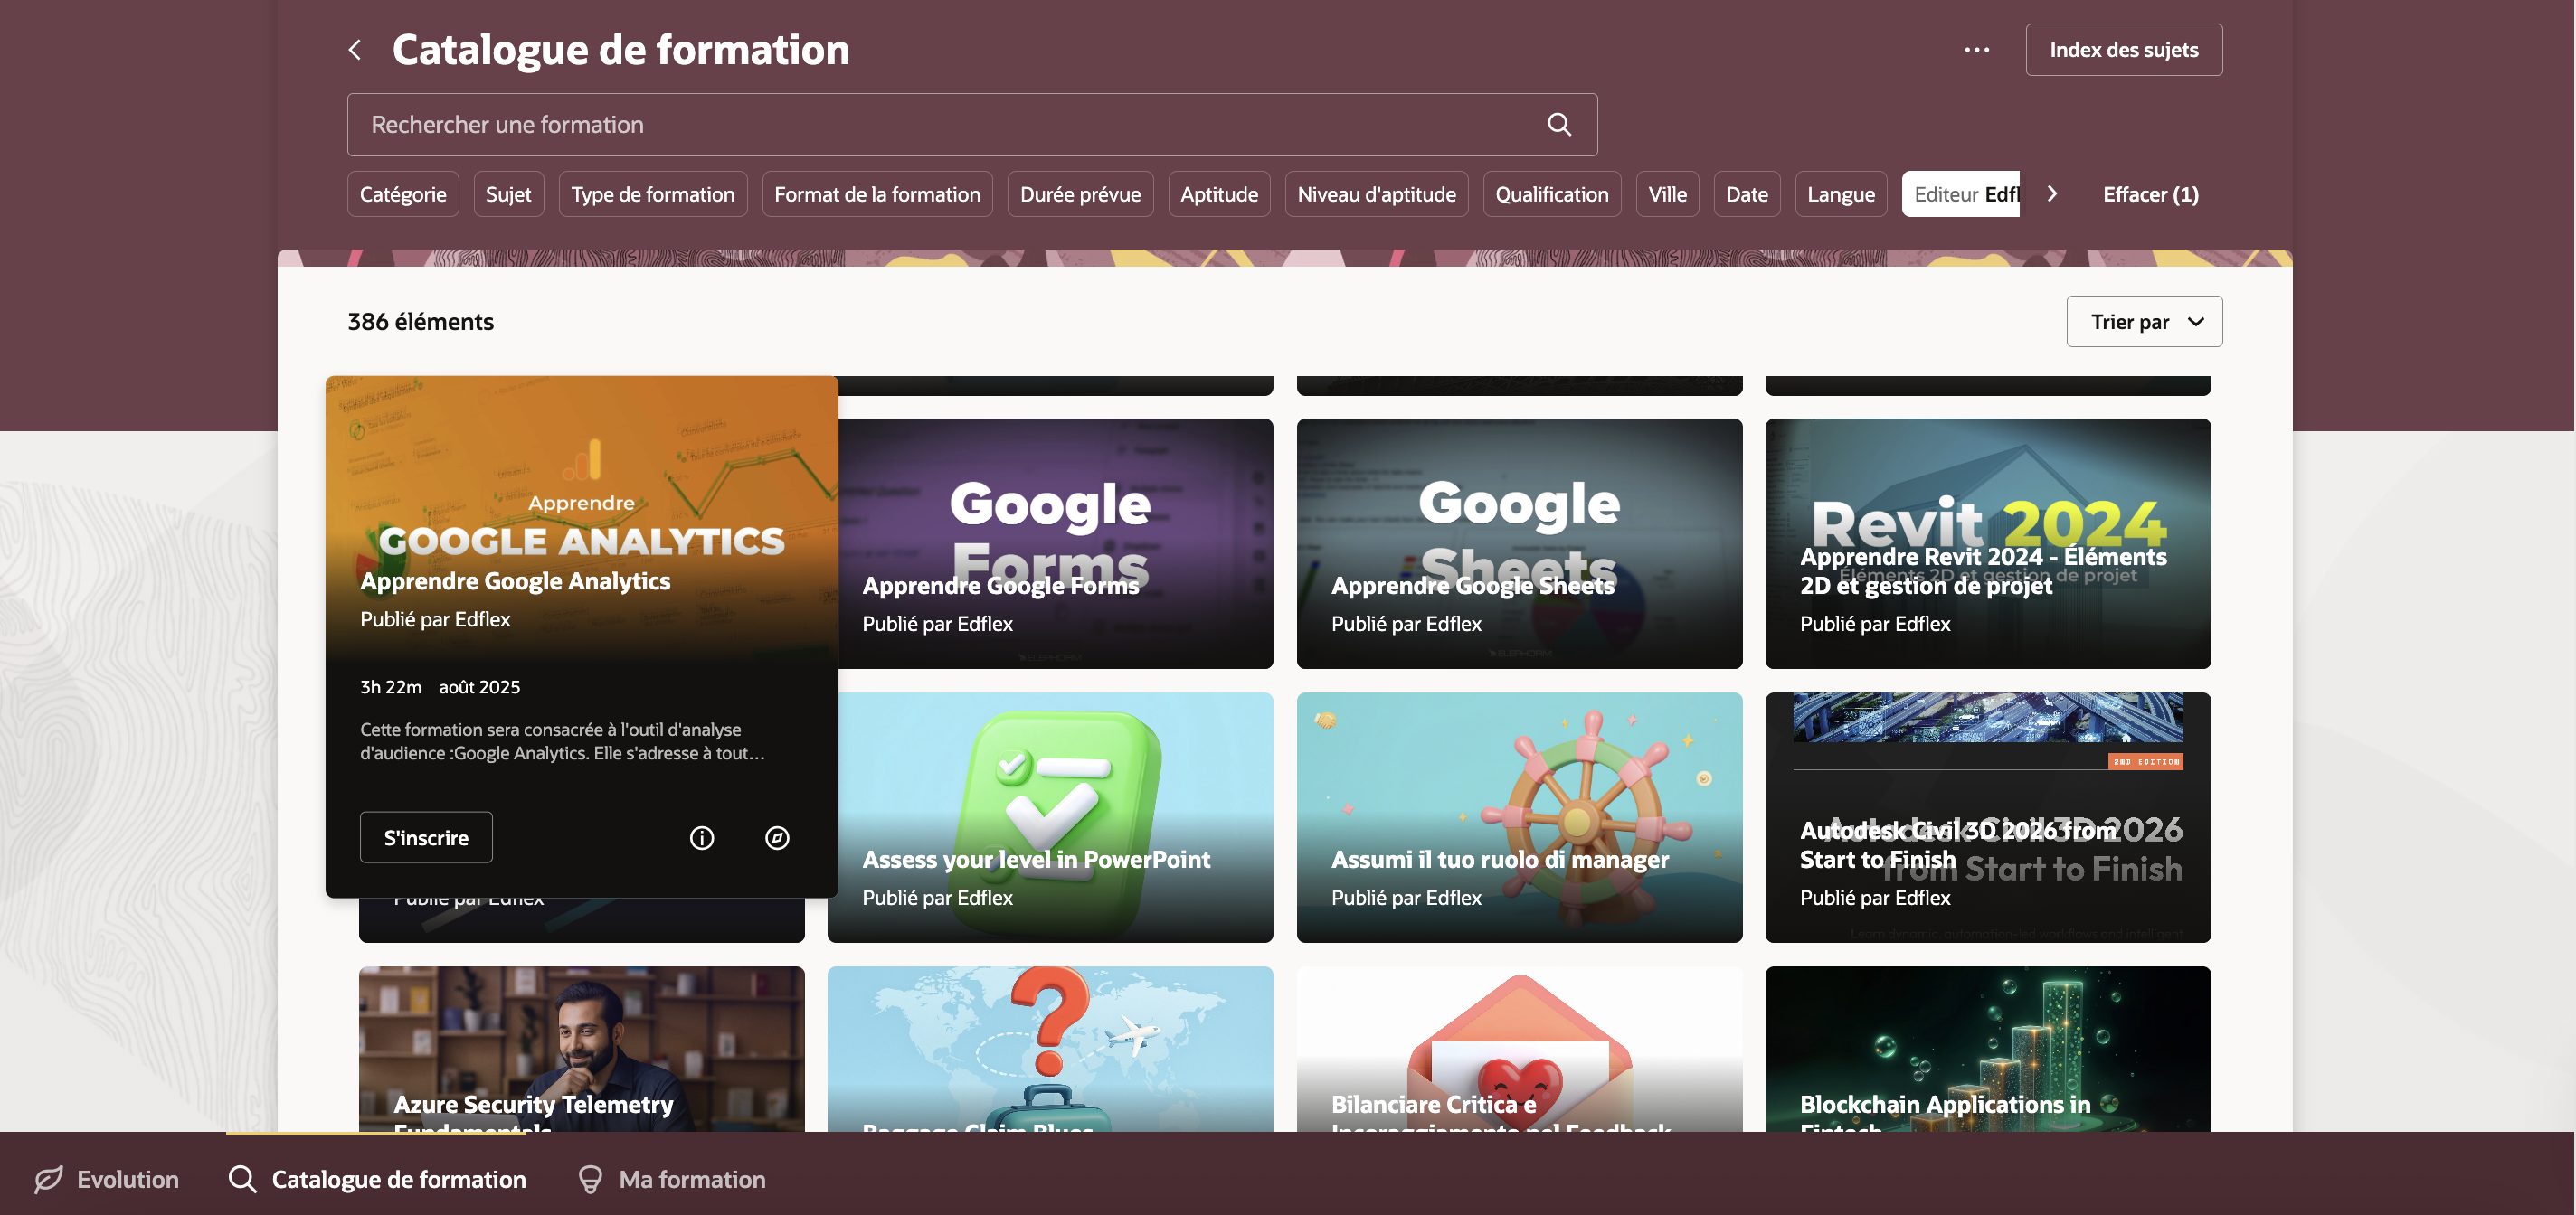Go back using the left arrow icon

[x=355, y=50]
